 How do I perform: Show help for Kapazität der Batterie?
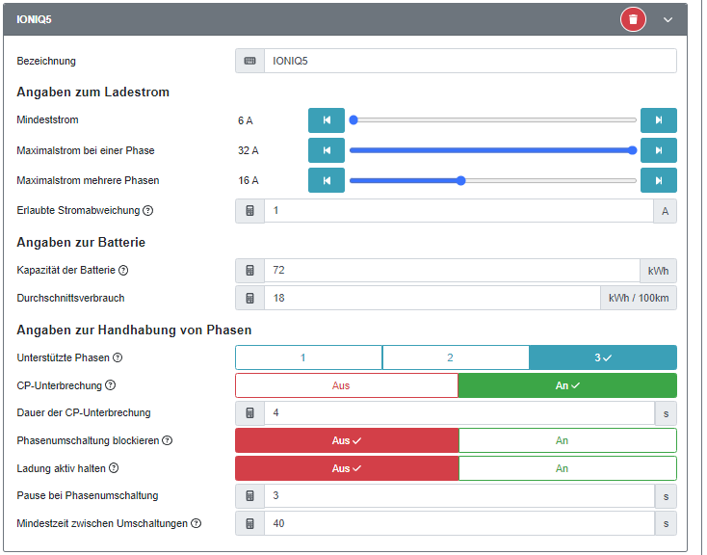tap(123, 271)
